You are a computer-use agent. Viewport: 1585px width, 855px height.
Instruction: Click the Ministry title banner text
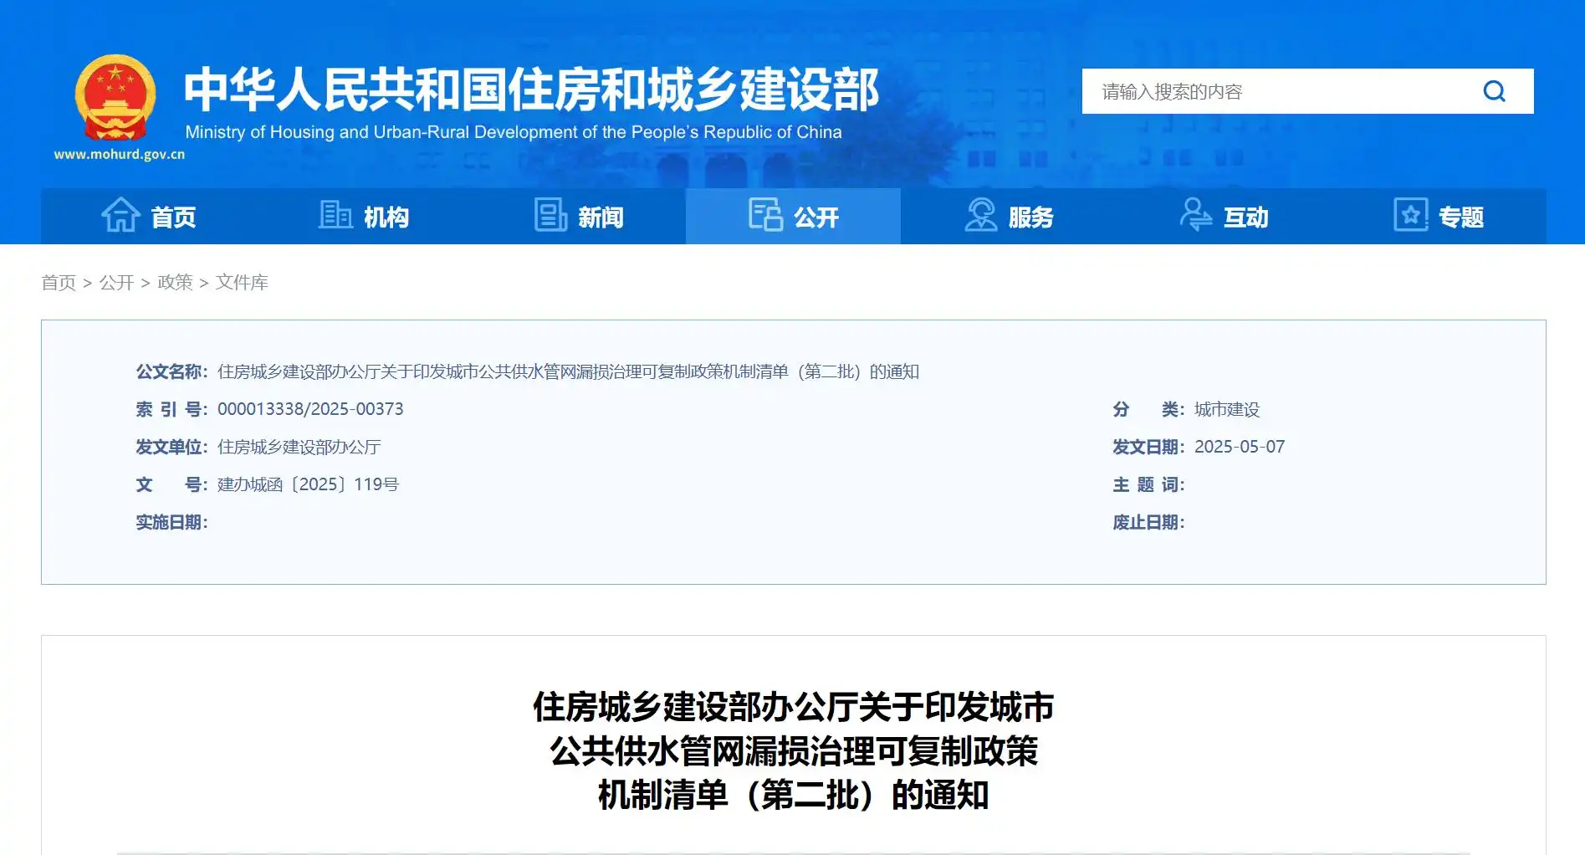click(531, 90)
